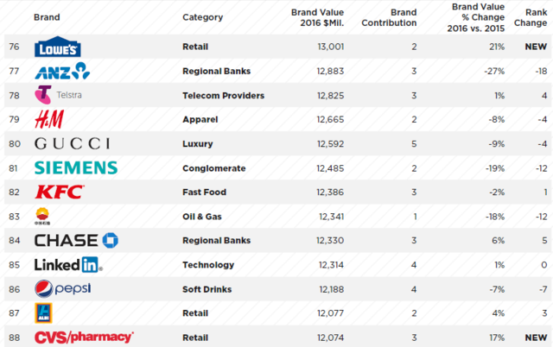Select the Siemens logo
Screen dimensions: 553x347
[x=76, y=167]
